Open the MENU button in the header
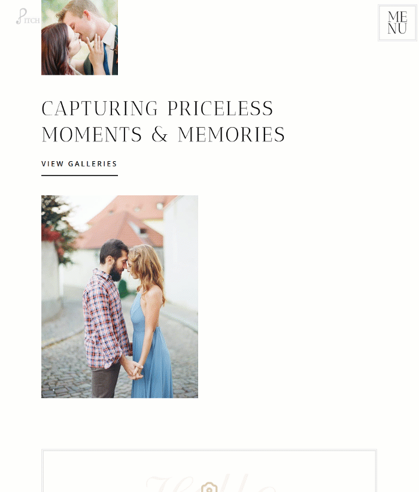The width and height of the screenshot is (419, 492). click(397, 23)
